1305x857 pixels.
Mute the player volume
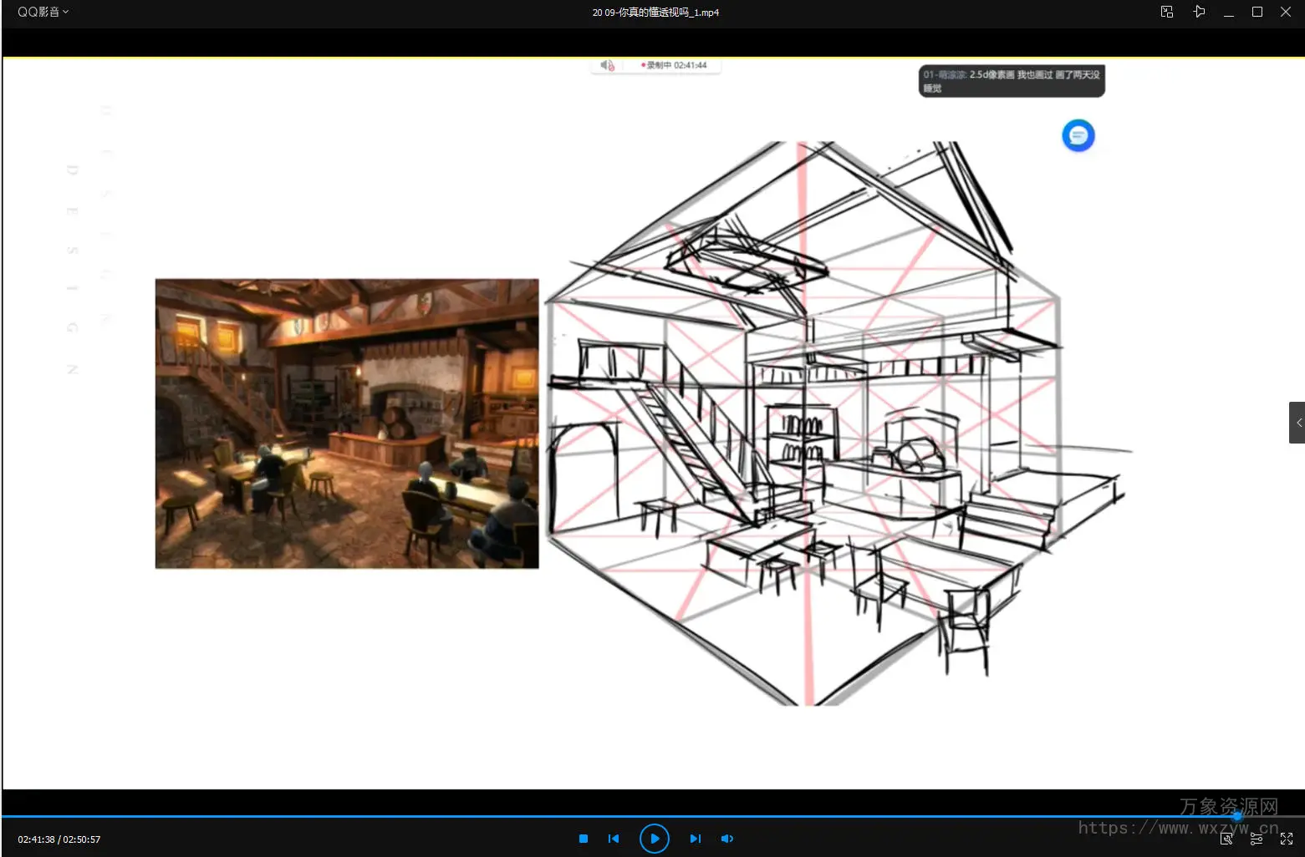727,839
